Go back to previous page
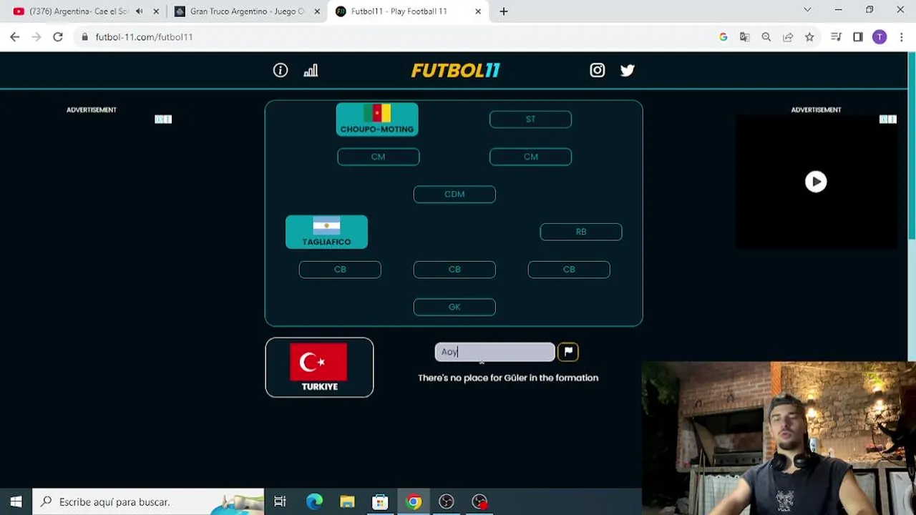This screenshot has height=515, width=916. pyautogui.click(x=15, y=37)
